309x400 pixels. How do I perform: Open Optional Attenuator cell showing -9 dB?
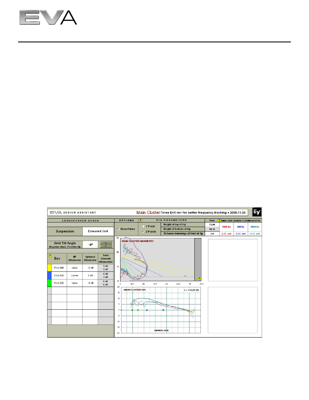point(90,268)
